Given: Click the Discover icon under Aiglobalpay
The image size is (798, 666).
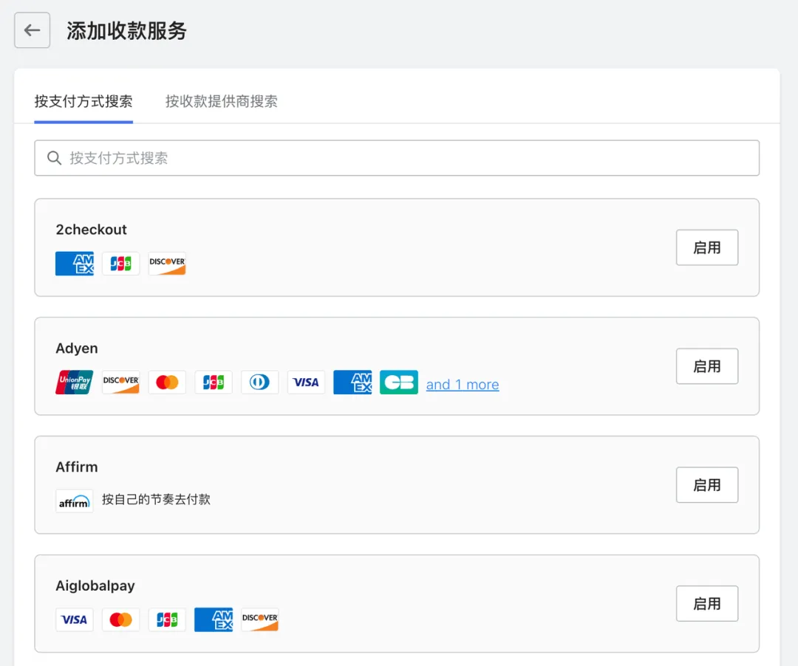Looking at the screenshot, I should pyautogui.click(x=259, y=619).
